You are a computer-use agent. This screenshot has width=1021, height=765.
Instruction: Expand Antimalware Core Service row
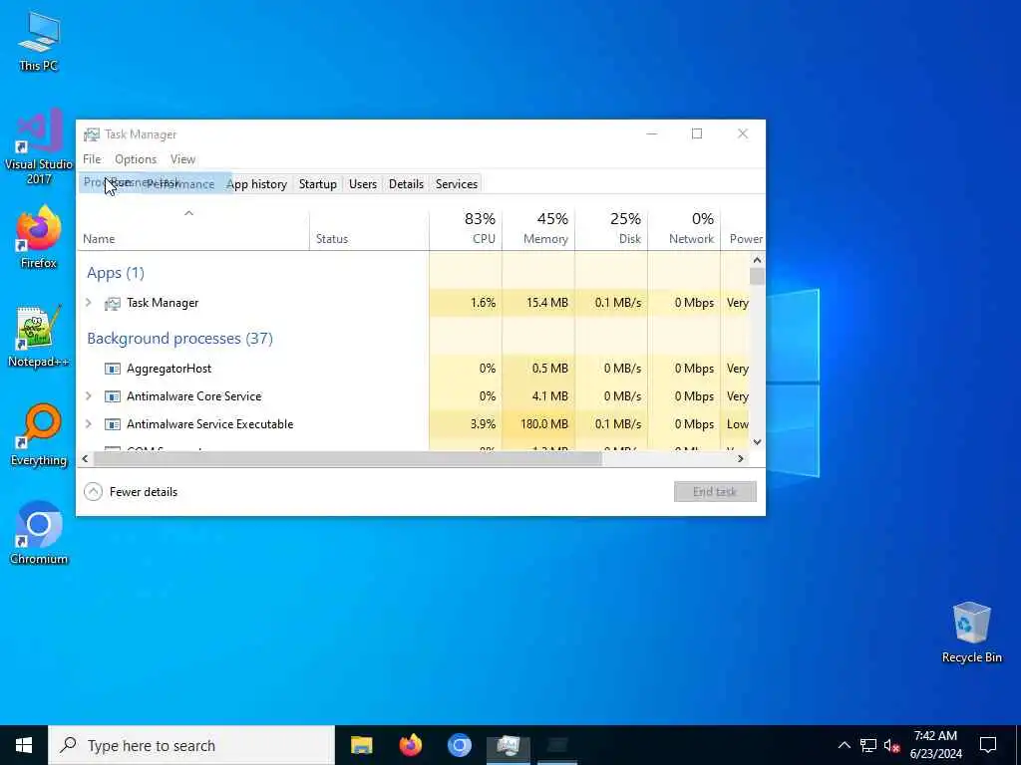[x=89, y=395]
